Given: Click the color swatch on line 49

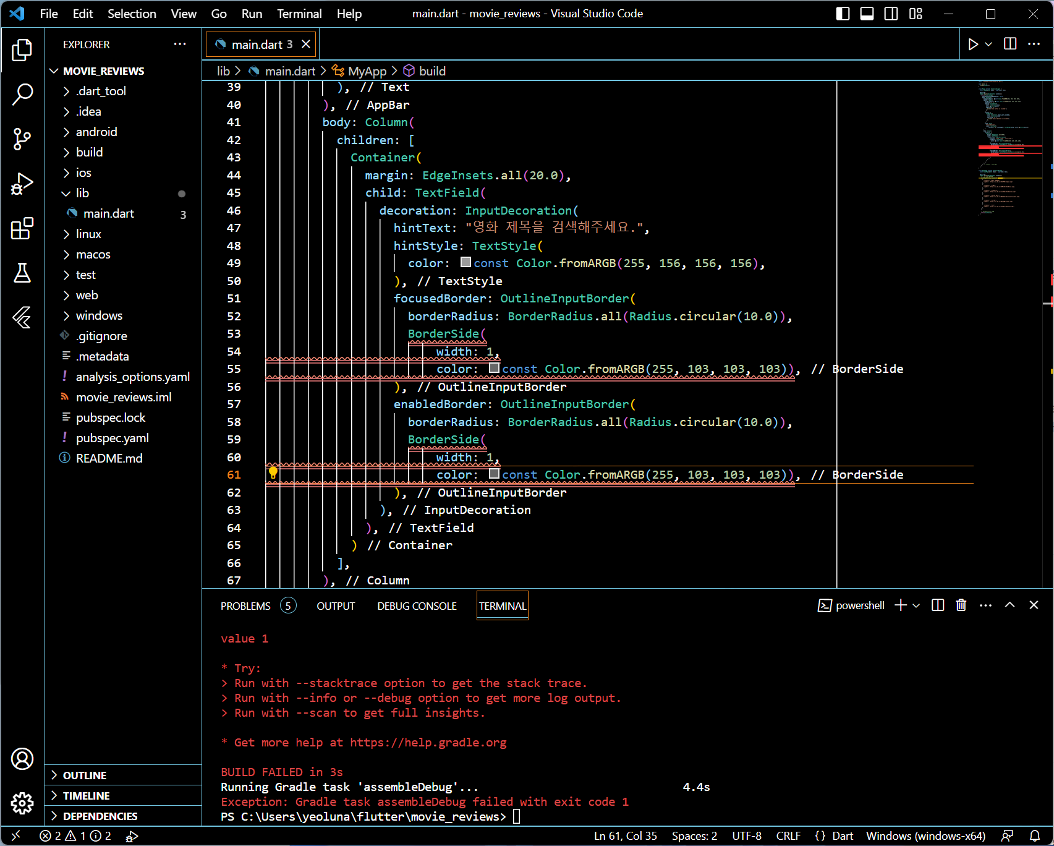Looking at the screenshot, I should pyautogui.click(x=466, y=263).
